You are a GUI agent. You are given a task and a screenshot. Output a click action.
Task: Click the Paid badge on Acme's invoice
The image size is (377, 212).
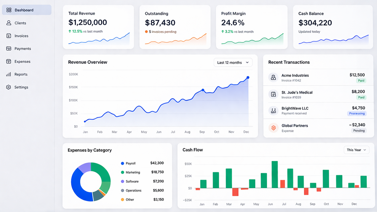[x=360, y=80]
